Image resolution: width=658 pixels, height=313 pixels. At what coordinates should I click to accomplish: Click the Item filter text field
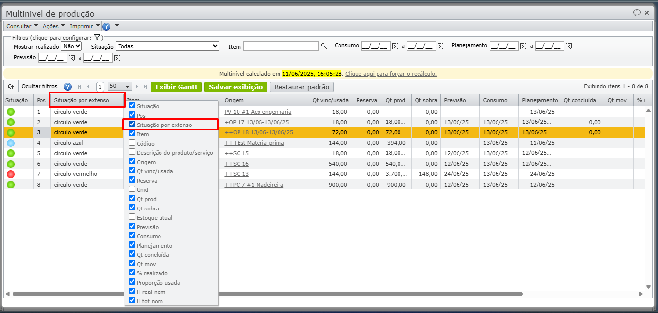pos(280,46)
